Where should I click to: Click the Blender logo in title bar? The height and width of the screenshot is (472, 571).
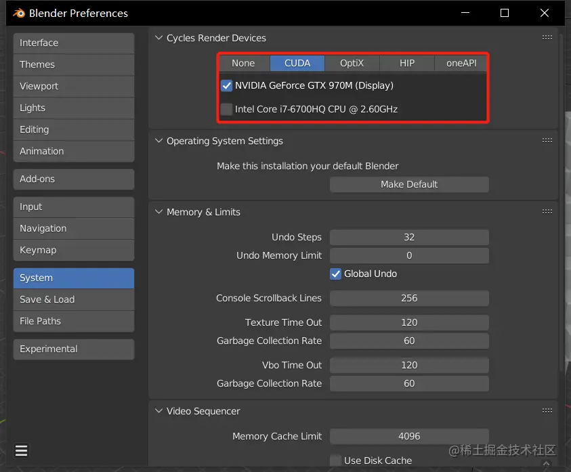[19, 13]
